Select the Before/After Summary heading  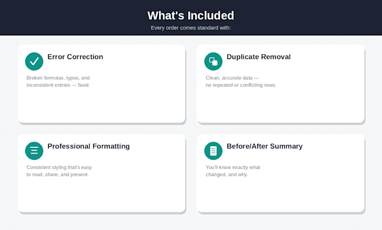(265, 146)
